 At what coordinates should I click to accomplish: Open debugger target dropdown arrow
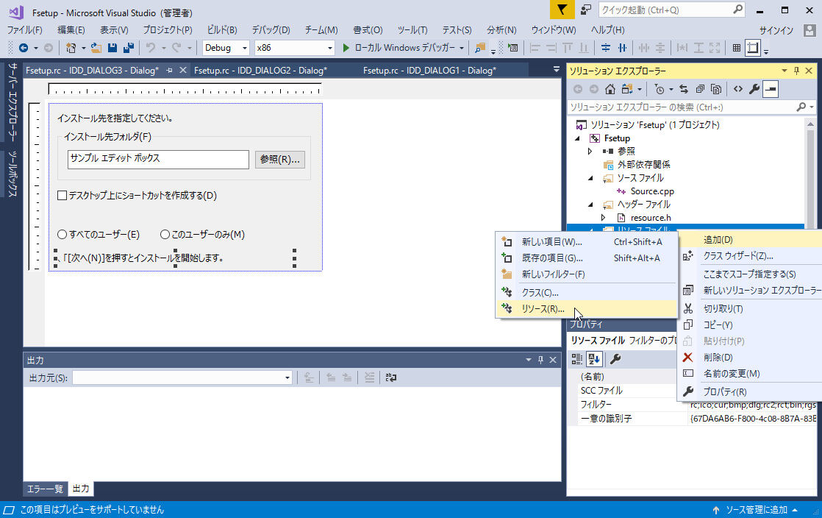(x=462, y=48)
